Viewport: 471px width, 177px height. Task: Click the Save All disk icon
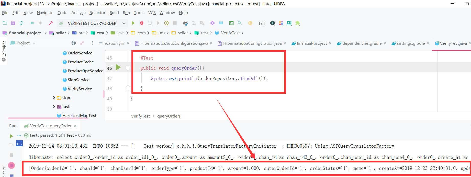coord(13,23)
